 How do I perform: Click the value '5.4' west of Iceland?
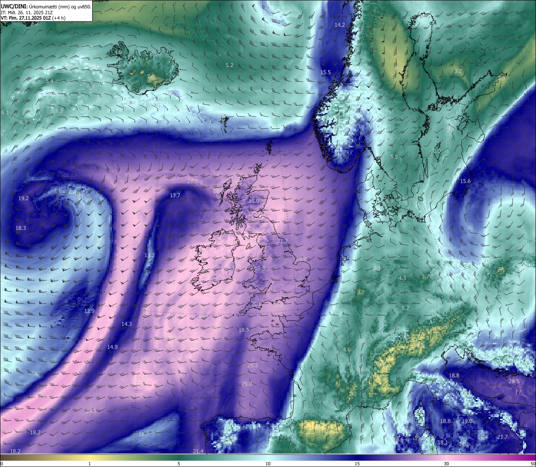click(x=50, y=80)
